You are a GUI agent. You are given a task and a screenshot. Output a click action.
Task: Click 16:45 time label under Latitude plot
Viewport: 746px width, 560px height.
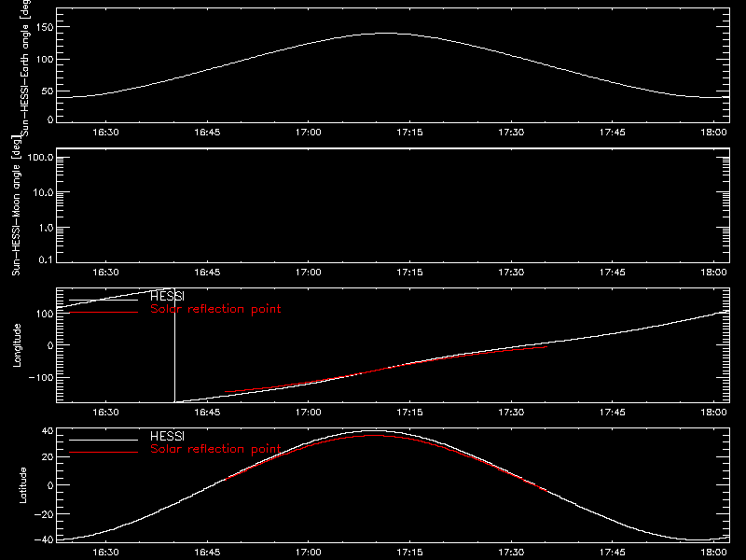[207, 553]
